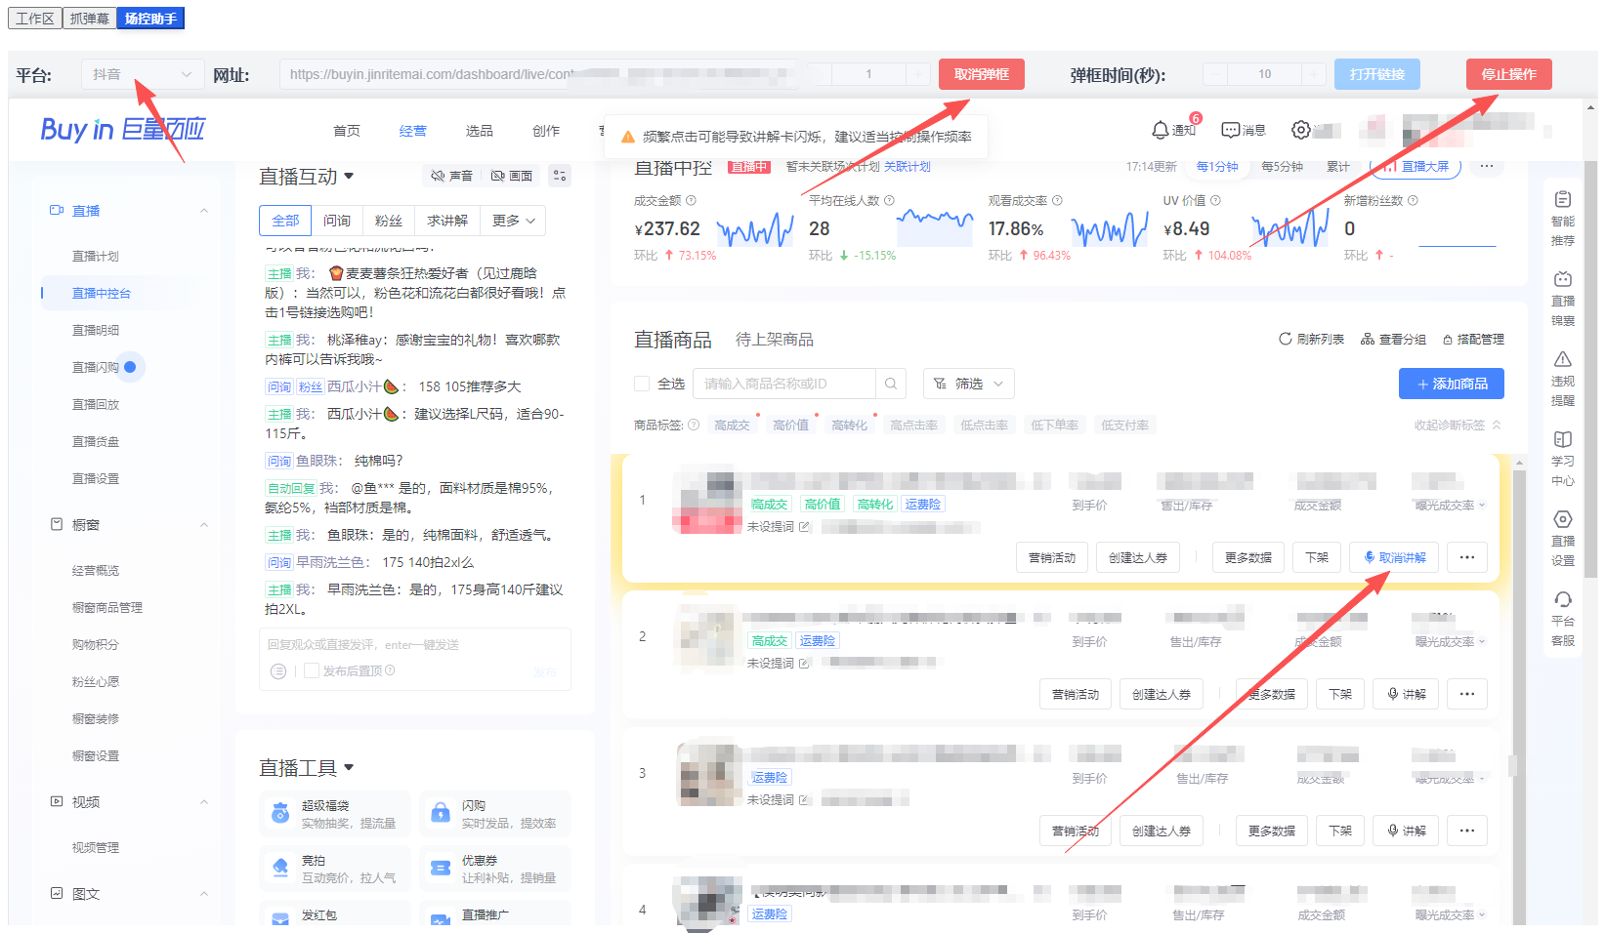The width and height of the screenshot is (1606, 933).
Task: Switch to the 抓弹幕 tab
Action: pos(89,18)
